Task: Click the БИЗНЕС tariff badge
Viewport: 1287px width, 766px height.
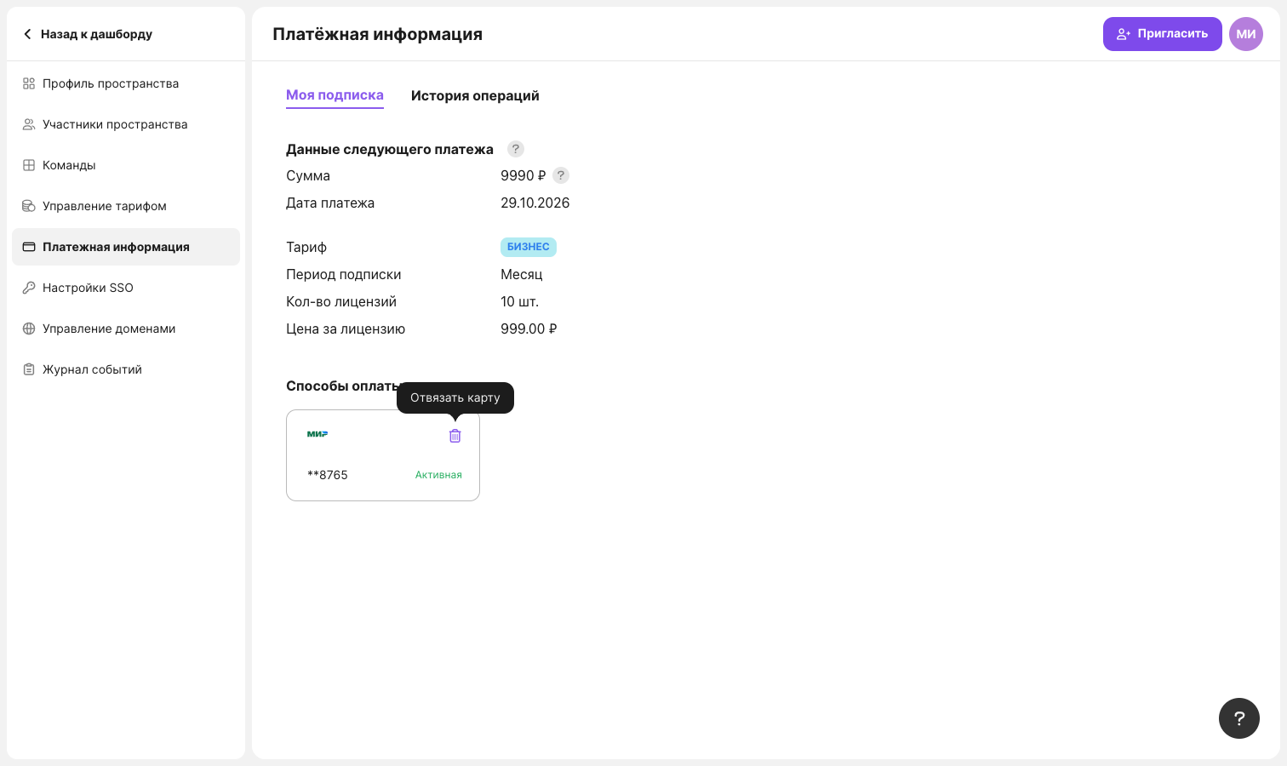Action: coord(529,247)
